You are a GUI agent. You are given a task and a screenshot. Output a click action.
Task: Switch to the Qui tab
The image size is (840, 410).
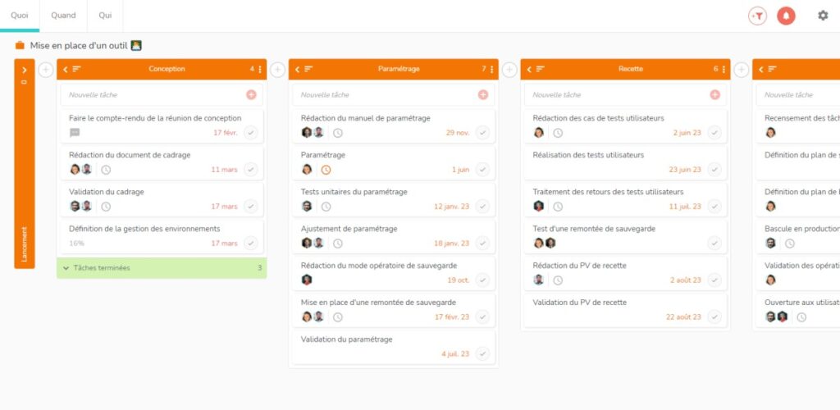coord(105,16)
